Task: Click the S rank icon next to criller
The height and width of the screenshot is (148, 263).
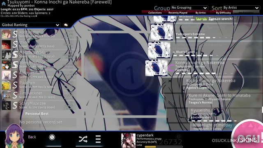Action: pos(15,44)
